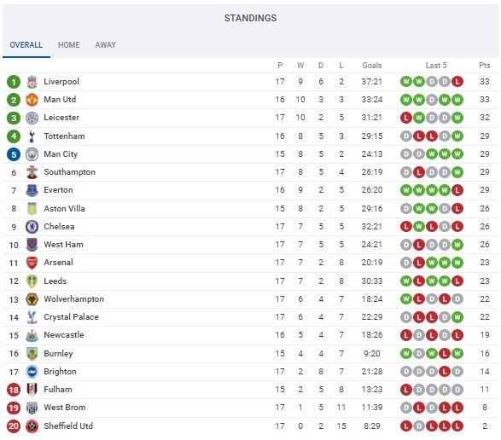Click the Arsenal club crest

coord(32,263)
